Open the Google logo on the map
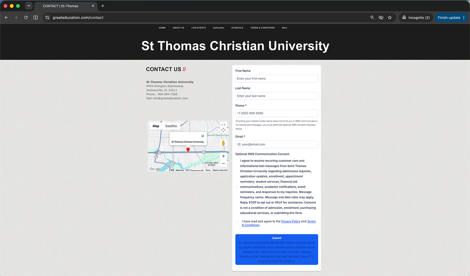The image size is (470, 276). (155, 169)
